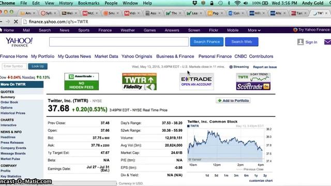
Task: Switch to the Gol browser tab
Action: [x=236, y=13]
